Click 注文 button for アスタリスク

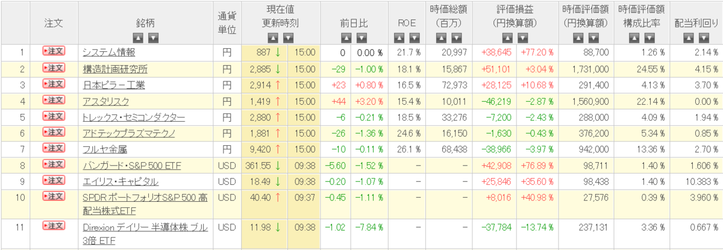pos(54,100)
